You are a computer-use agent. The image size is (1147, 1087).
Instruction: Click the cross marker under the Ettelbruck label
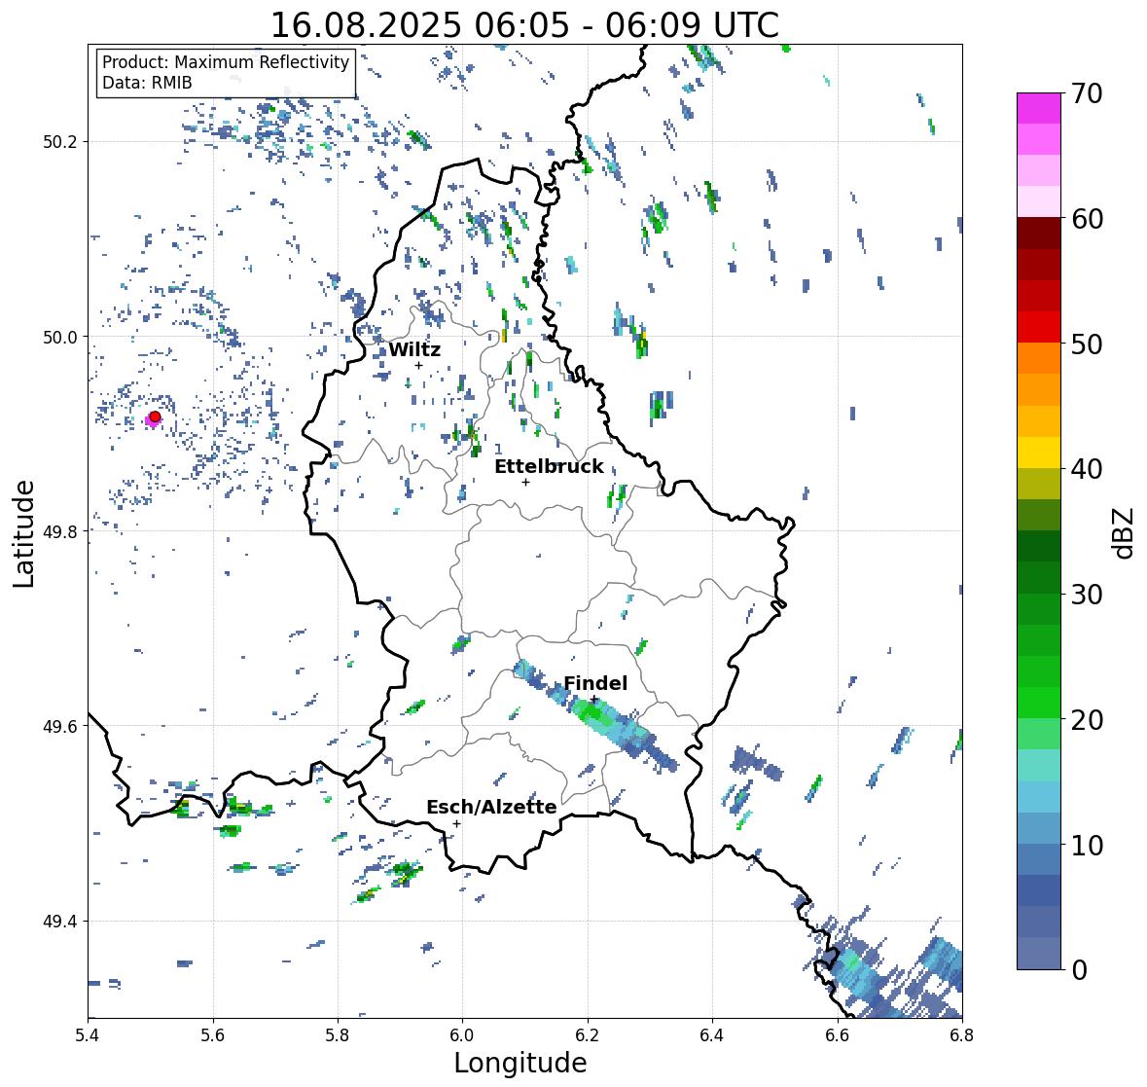click(x=525, y=482)
